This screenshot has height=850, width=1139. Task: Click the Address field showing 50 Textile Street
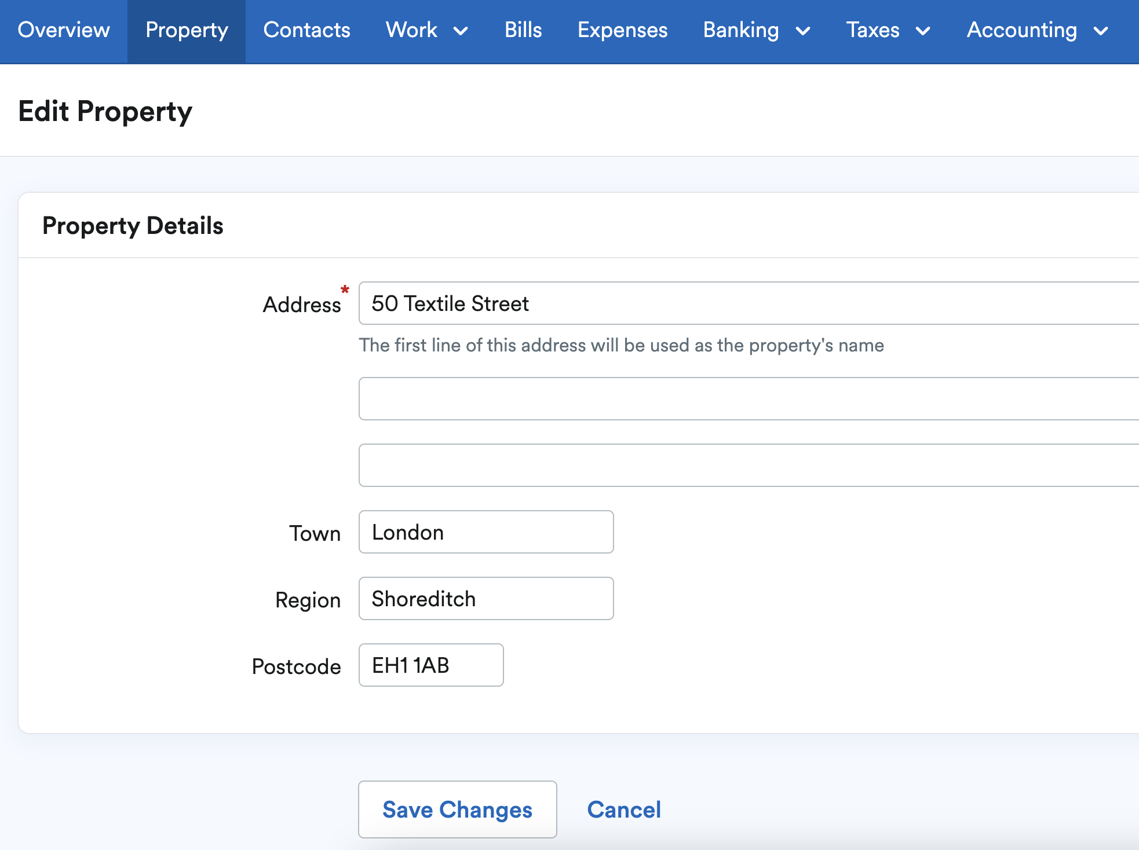[637, 303]
